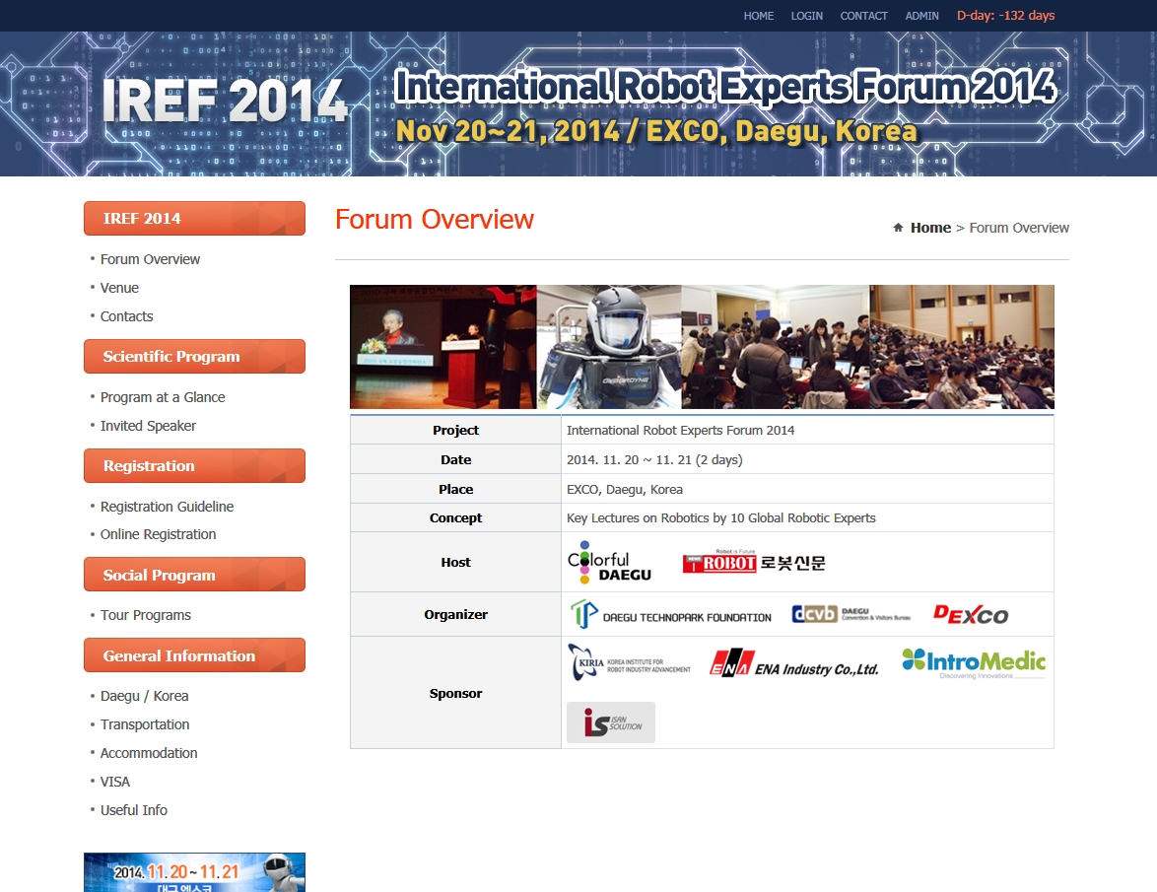Open the Useful Info link
This screenshot has height=892, width=1157.
[134, 810]
